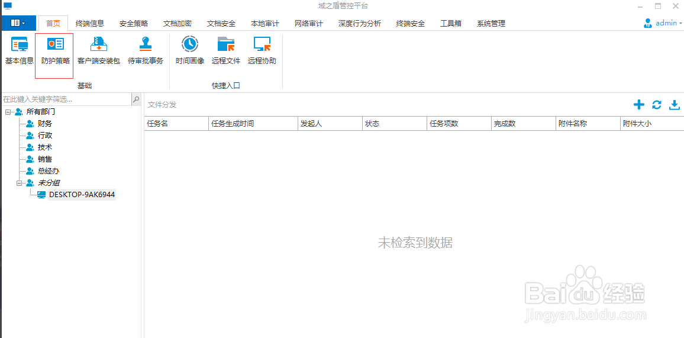The height and width of the screenshot is (338, 684).
Task: Select the 技术 department
Action: pos(45,147)
